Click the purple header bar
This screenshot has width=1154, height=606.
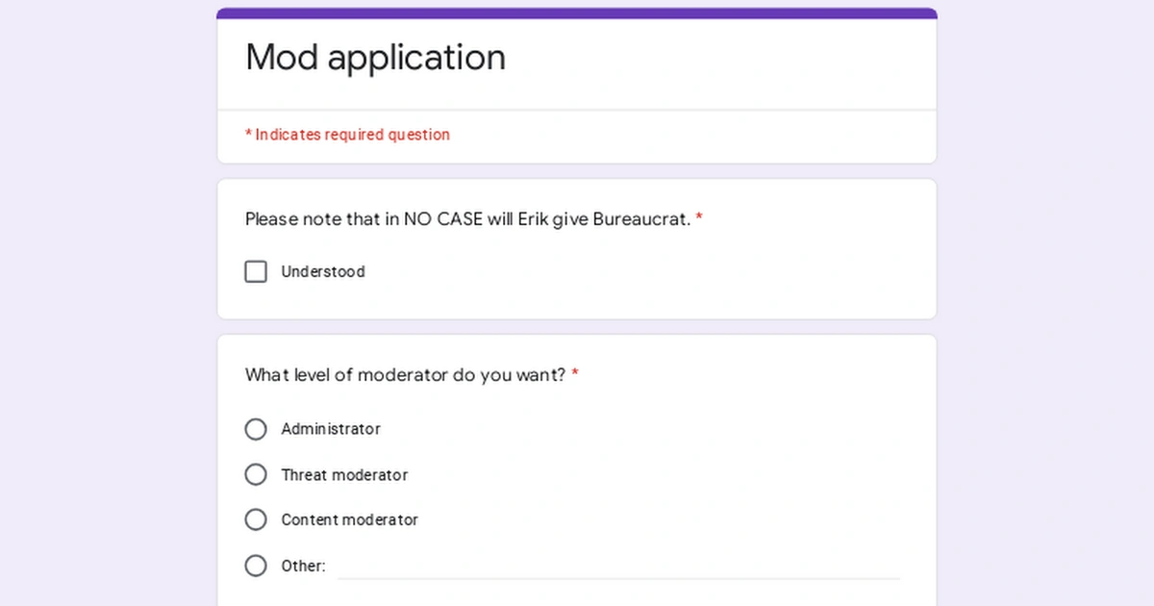coord(577,12)
